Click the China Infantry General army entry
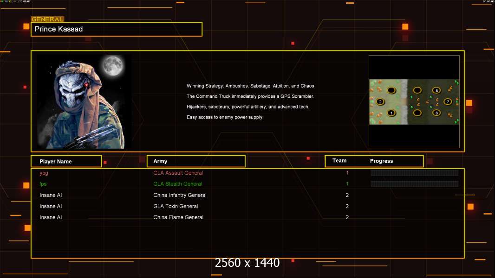The image size is (495, 278). [x=180, y=195]
